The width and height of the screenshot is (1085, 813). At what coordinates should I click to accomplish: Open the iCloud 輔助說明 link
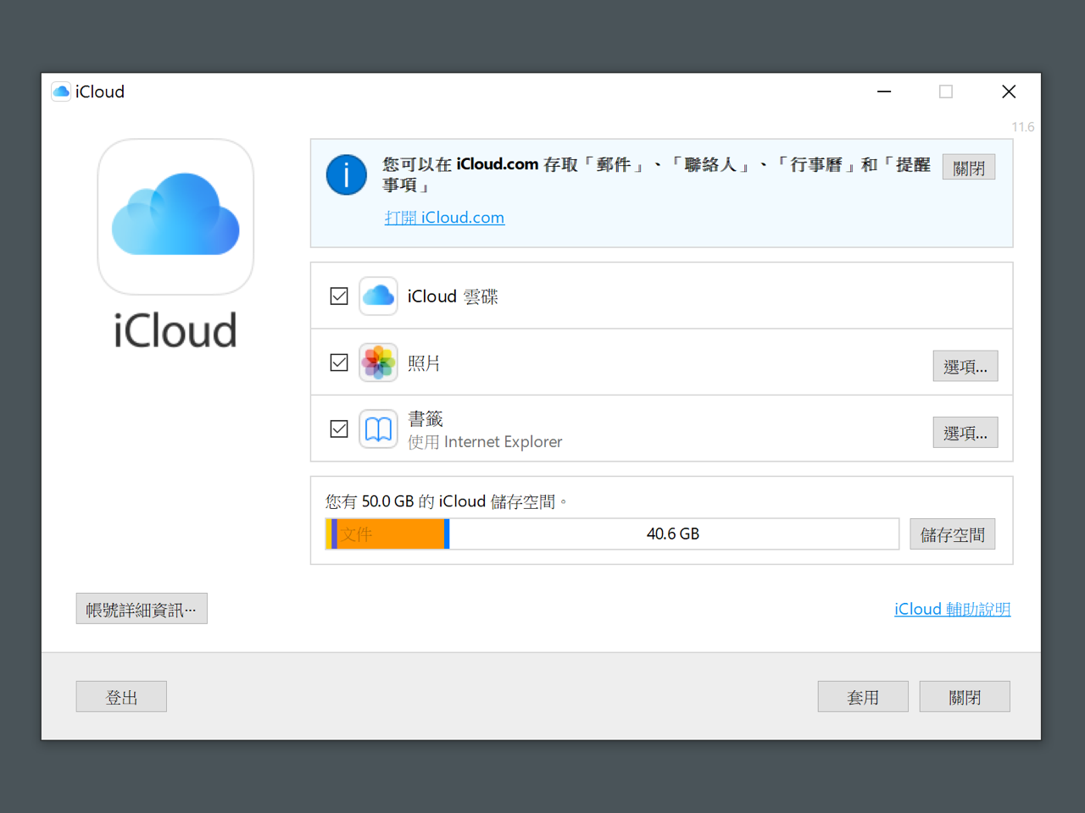[953, 609]
